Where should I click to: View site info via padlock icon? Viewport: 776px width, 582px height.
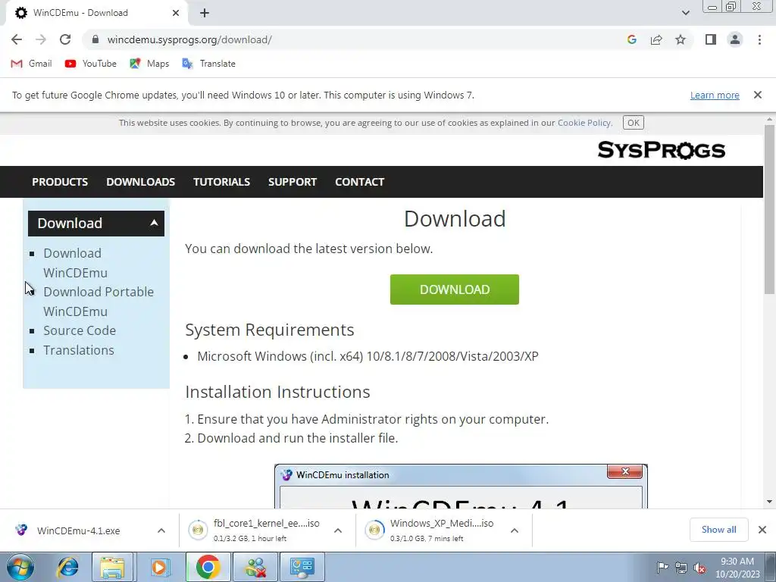pyautogui.click(x=96, y=39)
